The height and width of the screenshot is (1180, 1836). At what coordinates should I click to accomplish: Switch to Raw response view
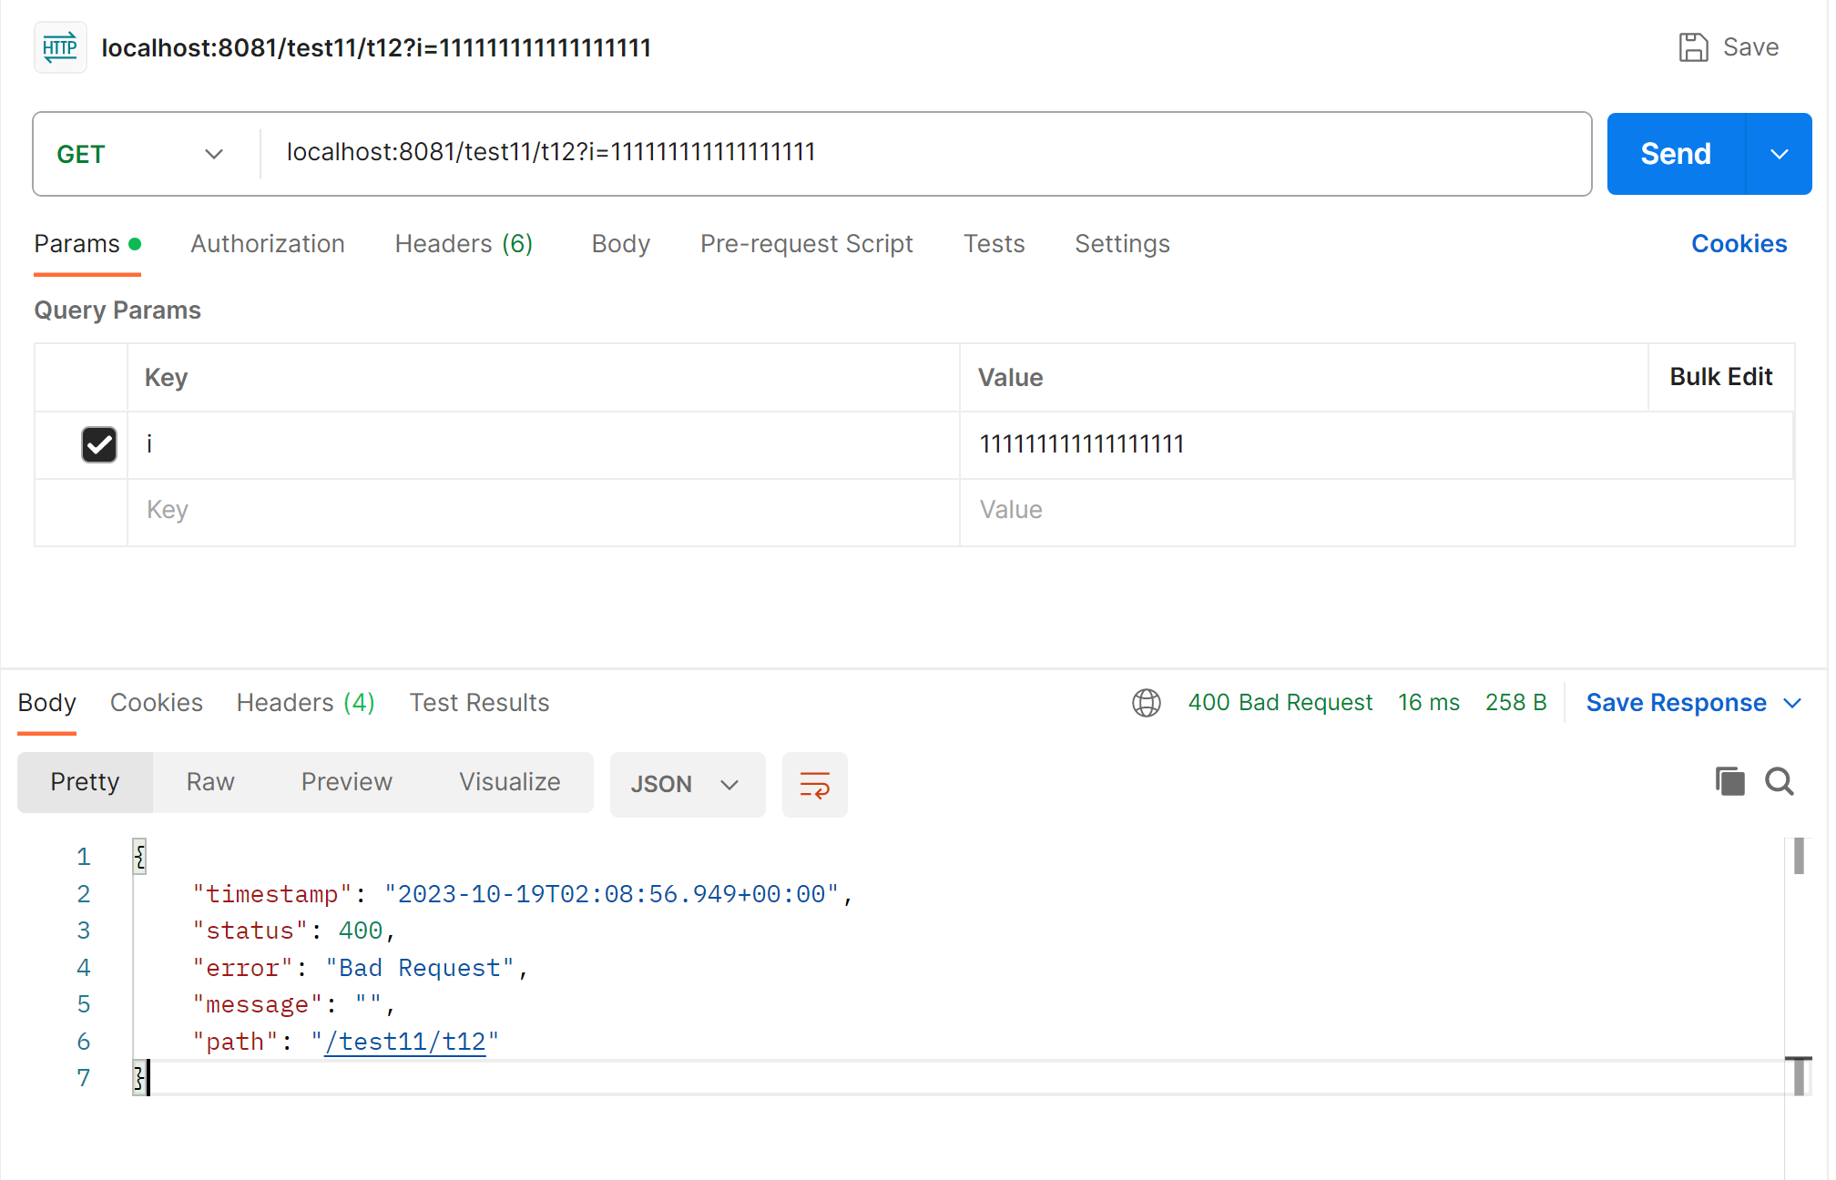210,782
